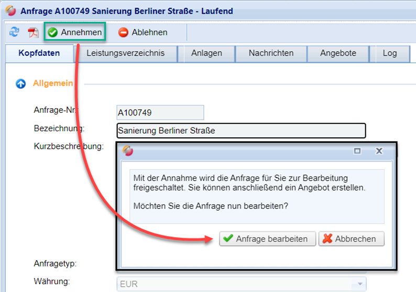Open the Leistungsverzeichnis tab
The height and width of the screenshot is (292, 416).
[125, 53]
